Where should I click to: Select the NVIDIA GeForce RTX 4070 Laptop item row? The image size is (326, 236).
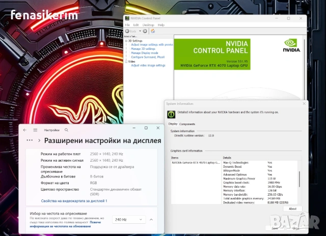[196, 163]
